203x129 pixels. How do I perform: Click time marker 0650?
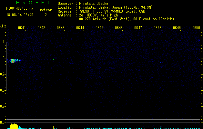click(196, 28)
